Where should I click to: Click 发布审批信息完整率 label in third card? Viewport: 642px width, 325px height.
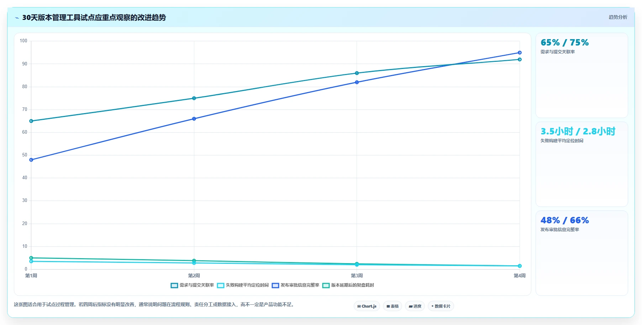[560, 230]
